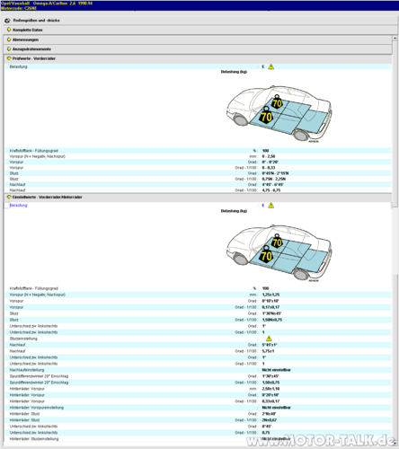Click the warning triangle in the Einstellwerte Belastung row
The height and width of the screenshot is (449, 399).
[x=271, y=206]
